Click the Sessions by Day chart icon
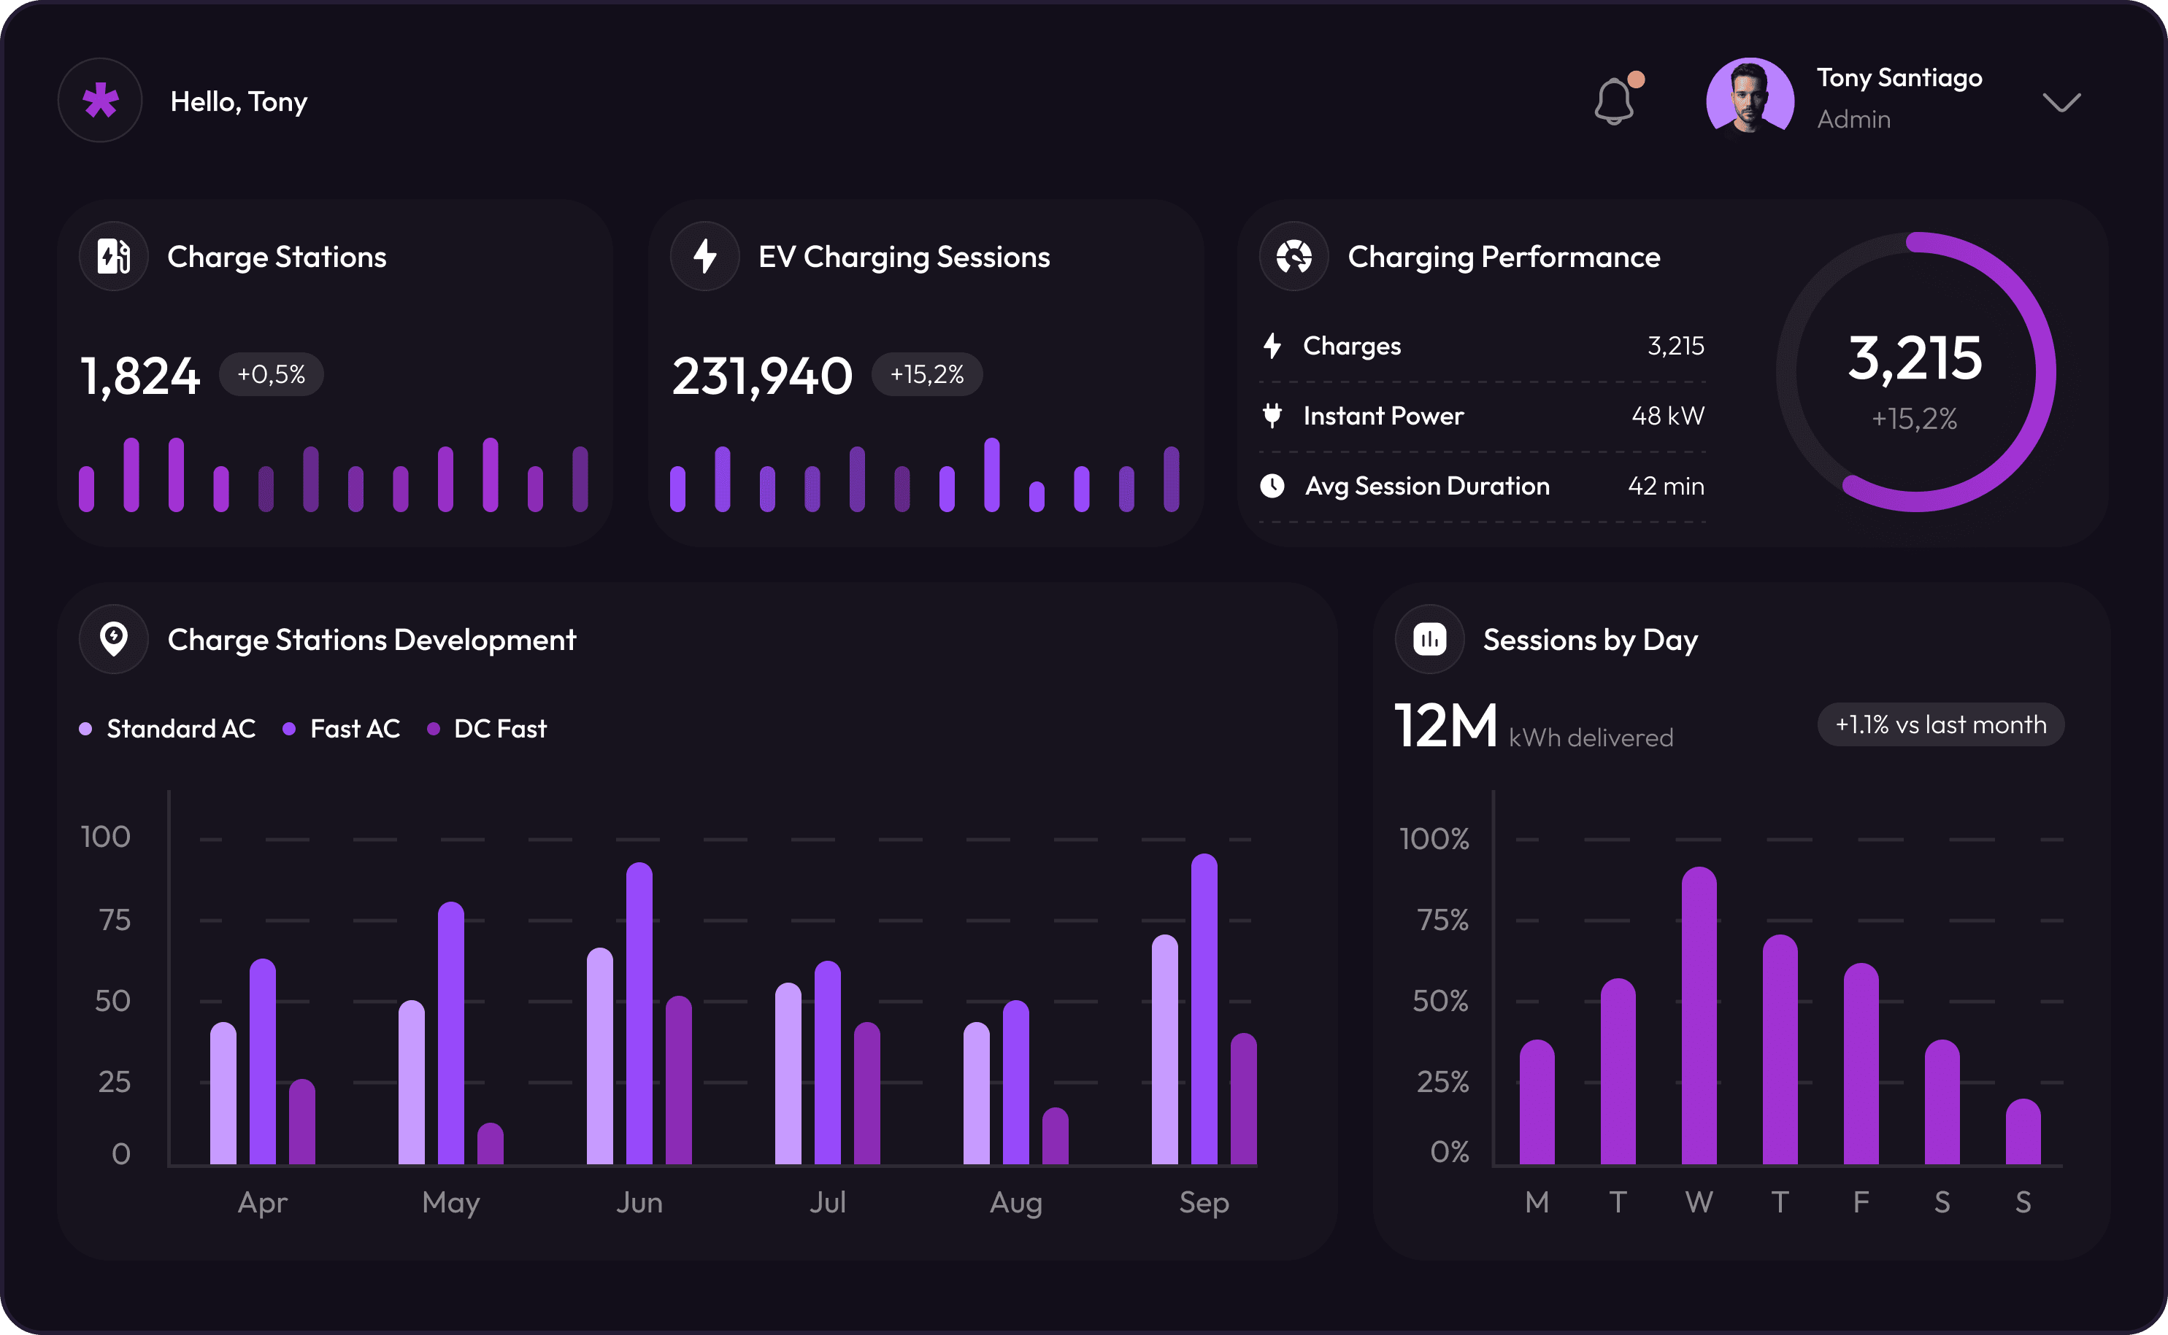The width and height of the screenshot is (2168, 1335). pos(1429,639)
